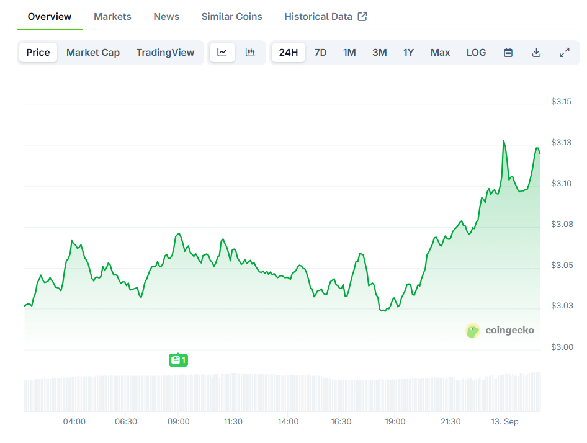Switch to line chart view icon
The width and height of the screenshot is (587, 443).
(222, 53)
